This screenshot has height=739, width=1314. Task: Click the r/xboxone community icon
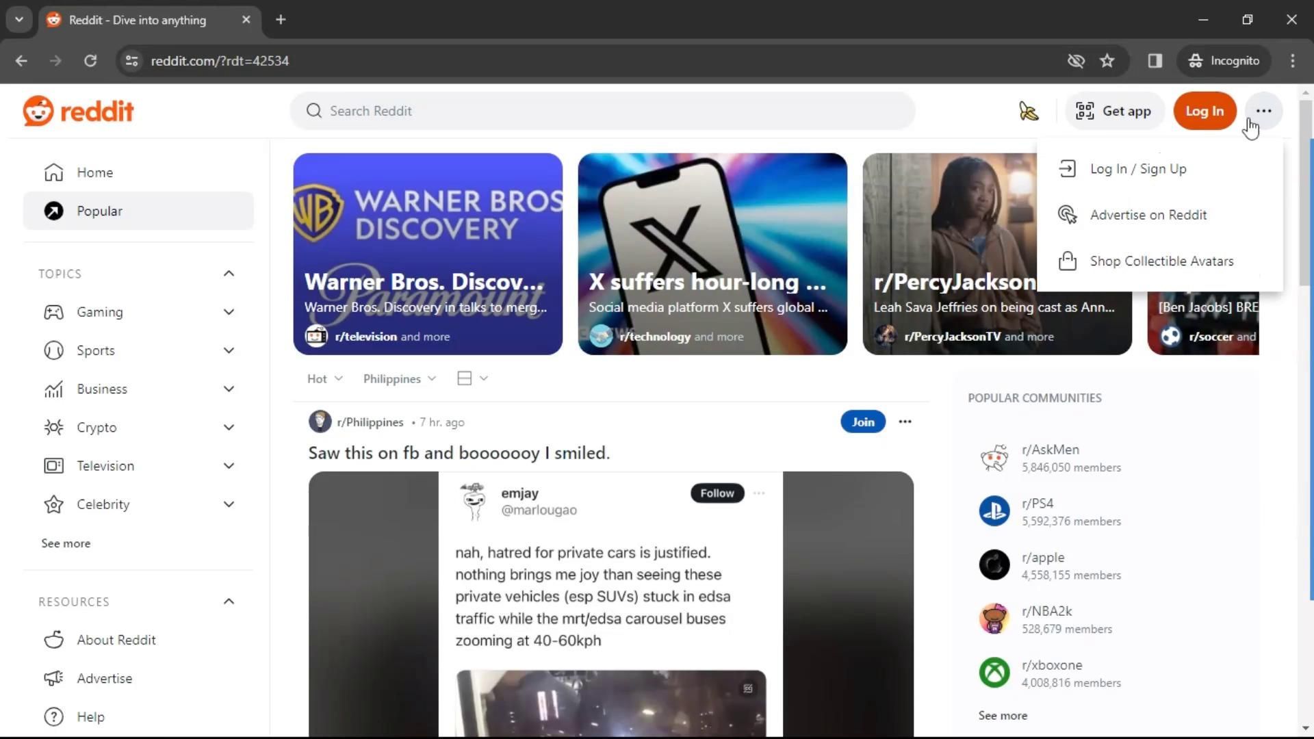(994, 673)
